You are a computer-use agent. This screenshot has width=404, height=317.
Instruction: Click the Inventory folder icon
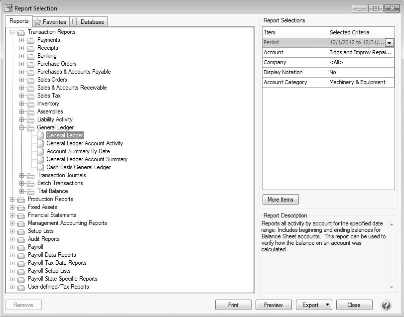click(31, 104)
